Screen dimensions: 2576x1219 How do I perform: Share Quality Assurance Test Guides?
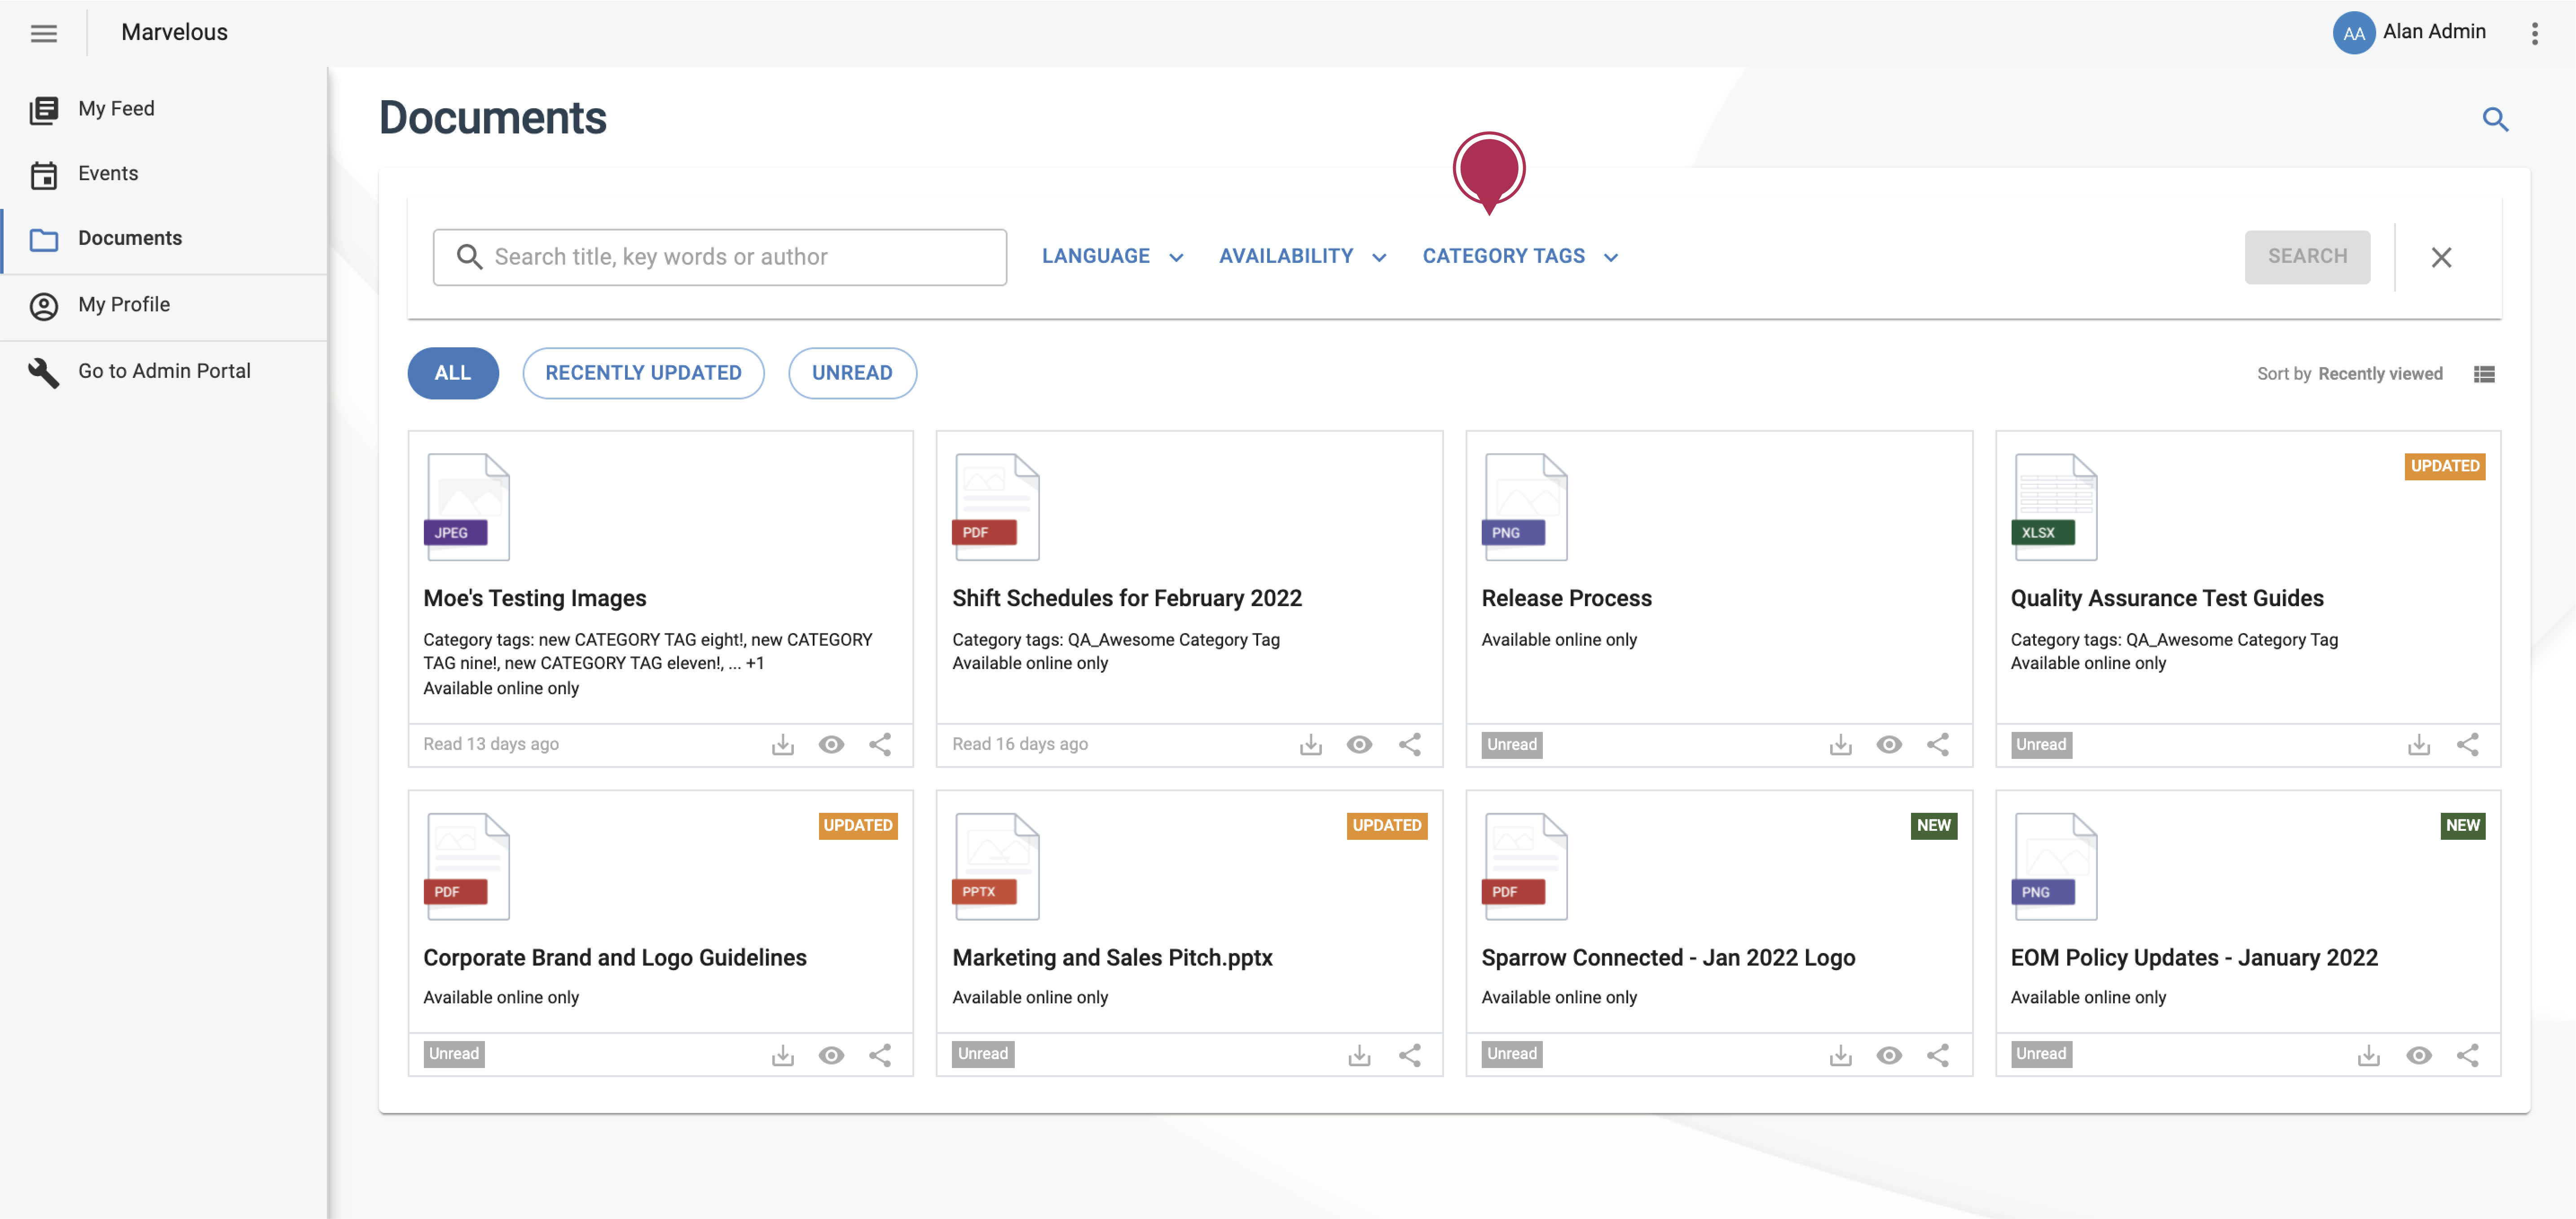coord(2468,745)
